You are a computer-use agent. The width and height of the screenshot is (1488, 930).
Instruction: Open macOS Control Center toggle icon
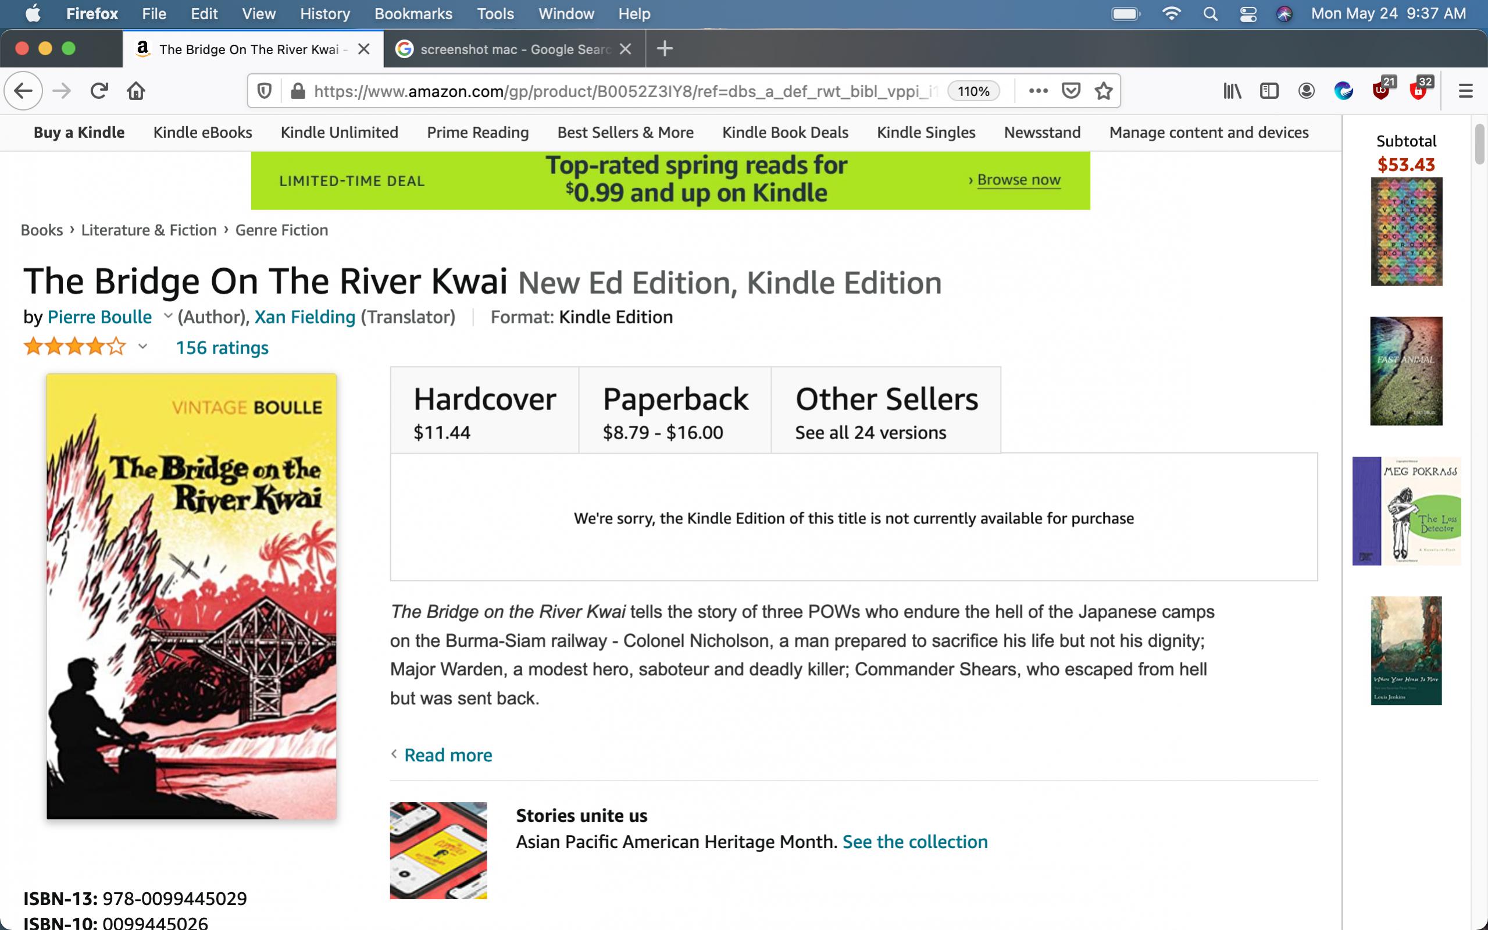(1248, 13)
